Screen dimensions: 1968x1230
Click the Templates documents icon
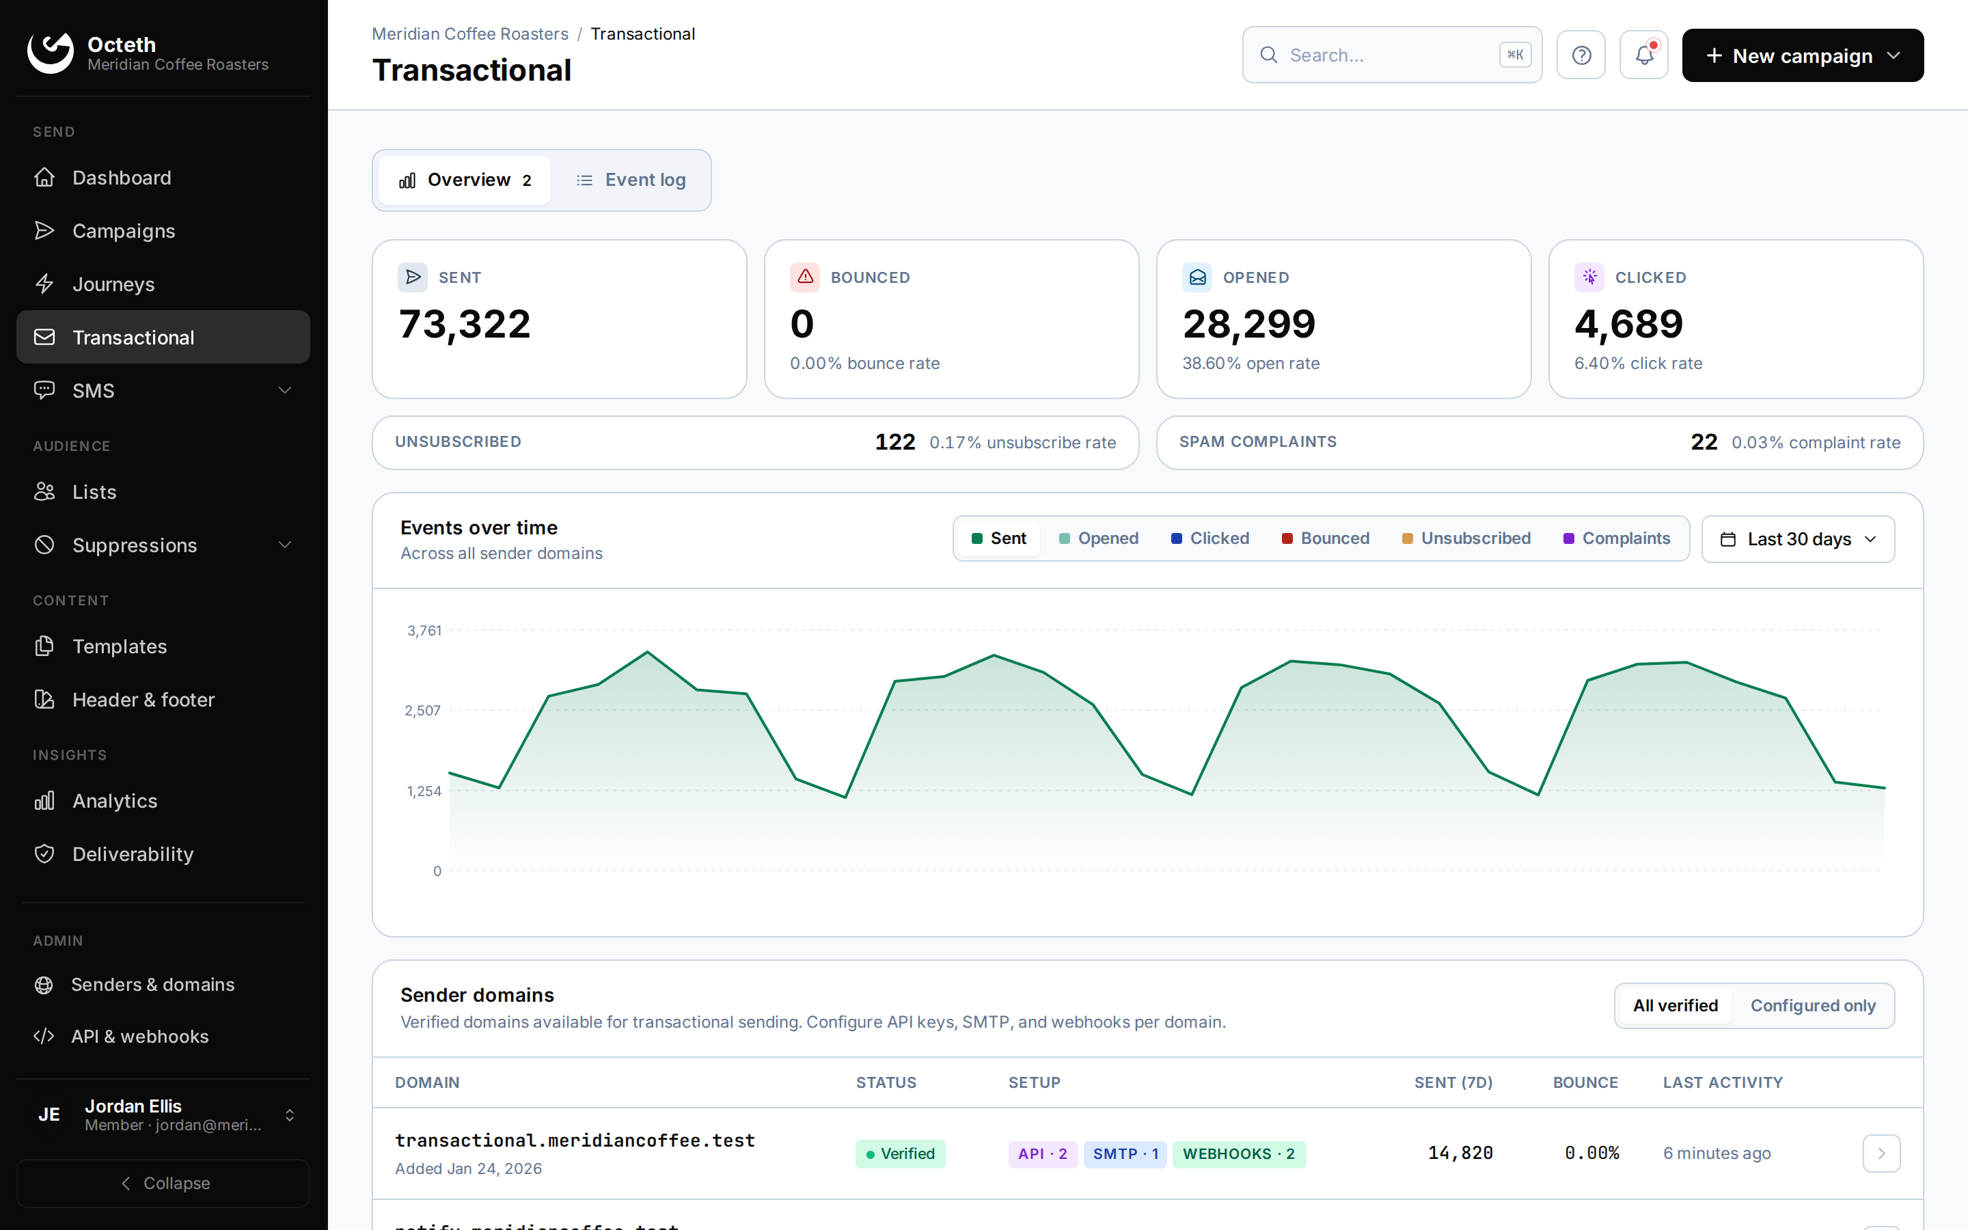tap(44, 646)
